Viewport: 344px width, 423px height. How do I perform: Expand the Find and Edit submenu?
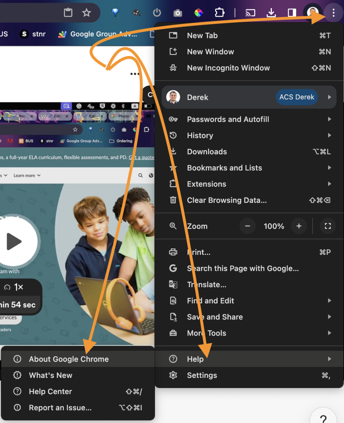click(249, 301)
